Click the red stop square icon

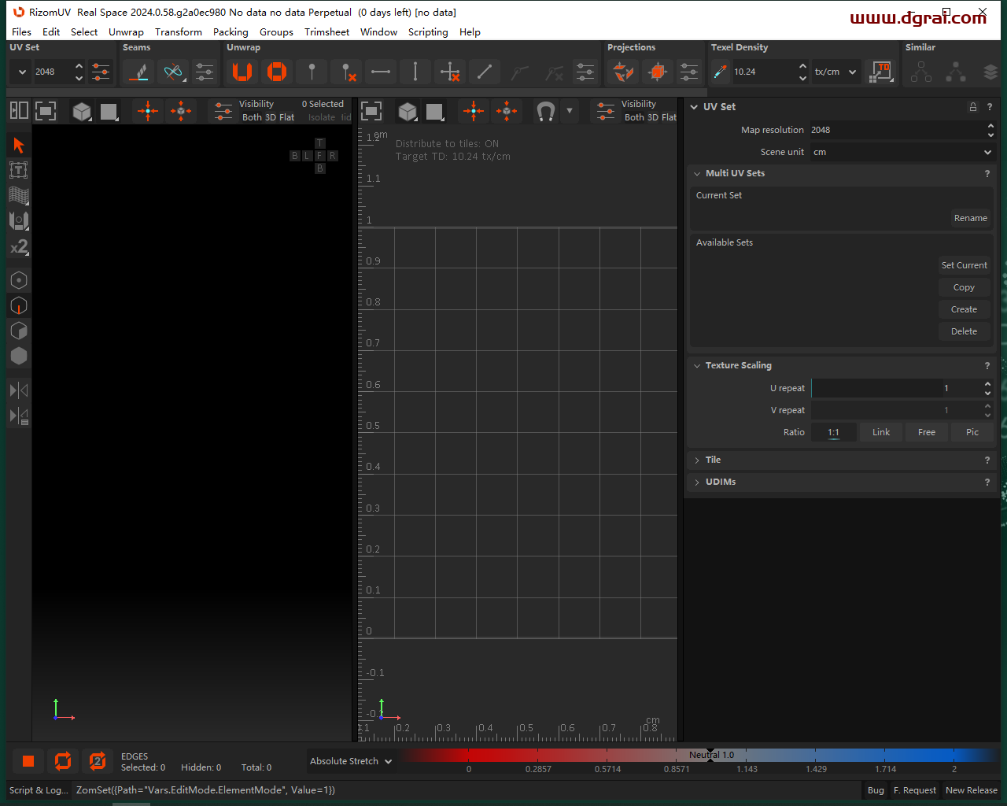pos(28,760)
